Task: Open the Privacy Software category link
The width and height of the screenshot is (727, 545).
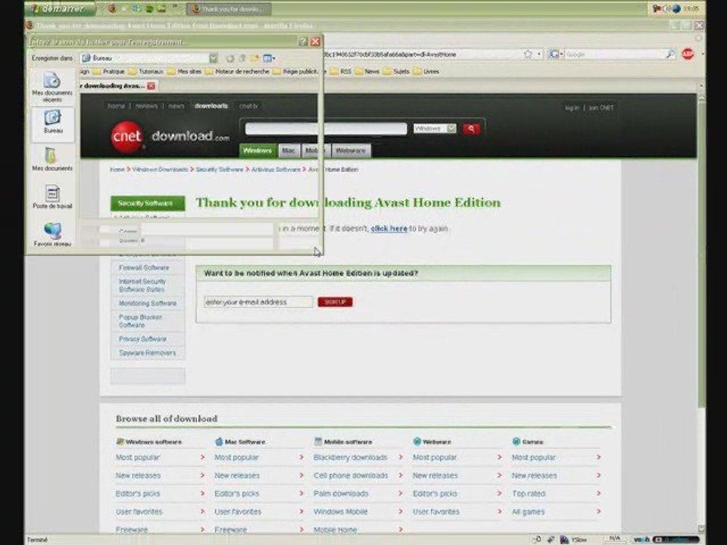Action: click(x=142, y=339)
